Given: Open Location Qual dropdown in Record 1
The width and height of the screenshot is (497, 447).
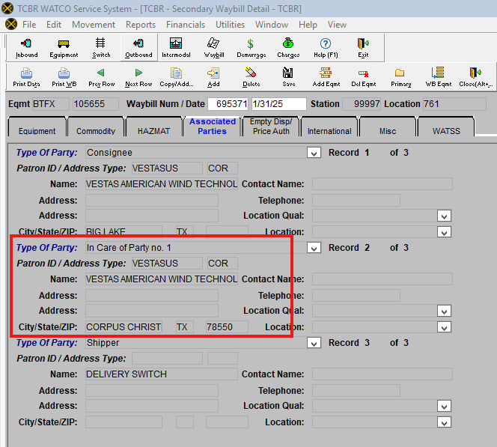Looking at the screenshot, I should click(444, 216).
